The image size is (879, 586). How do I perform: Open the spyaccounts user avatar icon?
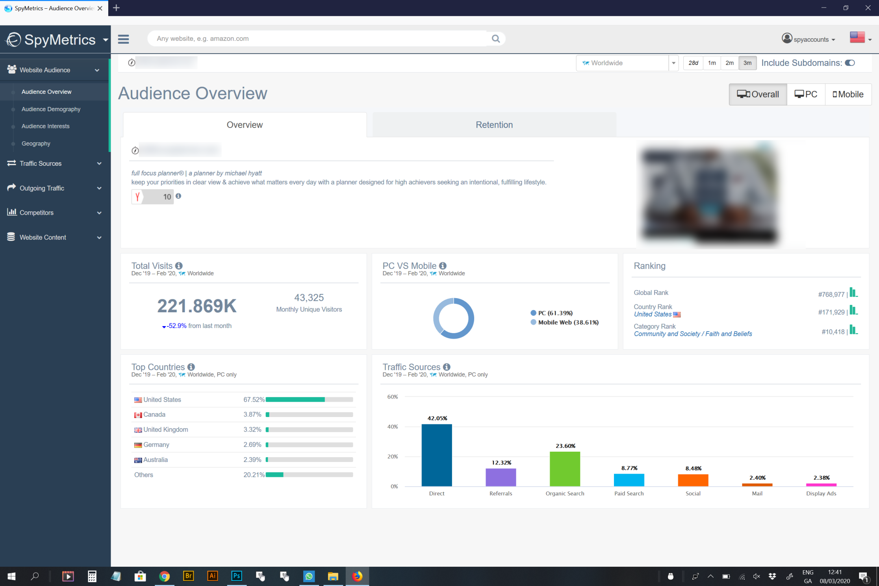(x=786, y=38)
